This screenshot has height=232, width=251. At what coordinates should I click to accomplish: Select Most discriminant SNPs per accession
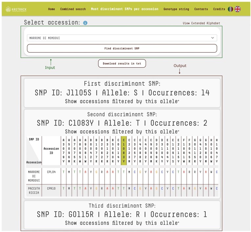pos(125,9)
